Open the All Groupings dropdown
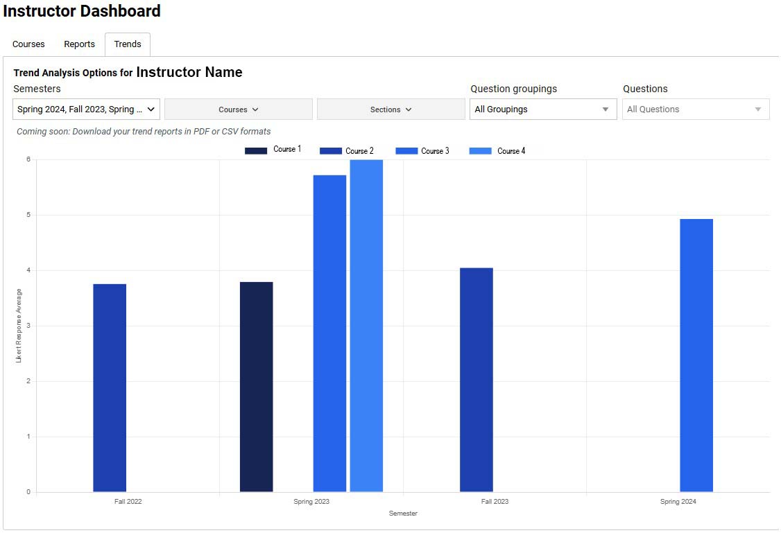 click(542, 109)
